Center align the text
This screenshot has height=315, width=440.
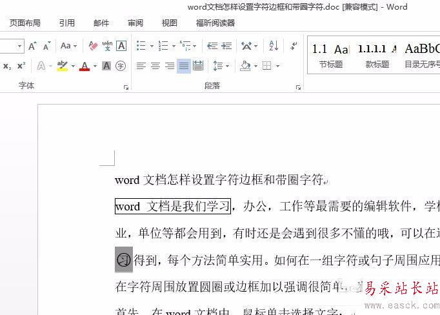click(155, 66)
